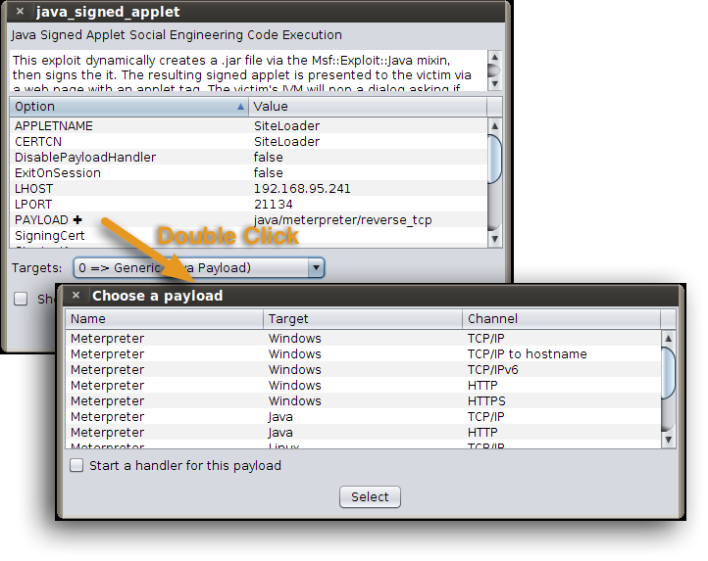
Task: Click LHOST value 192.168.95.241
Action: coord(302,189)
